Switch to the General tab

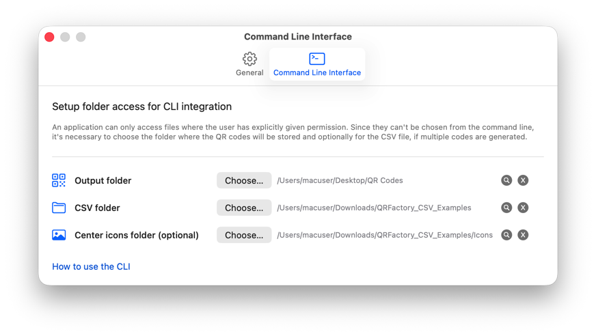249,64
